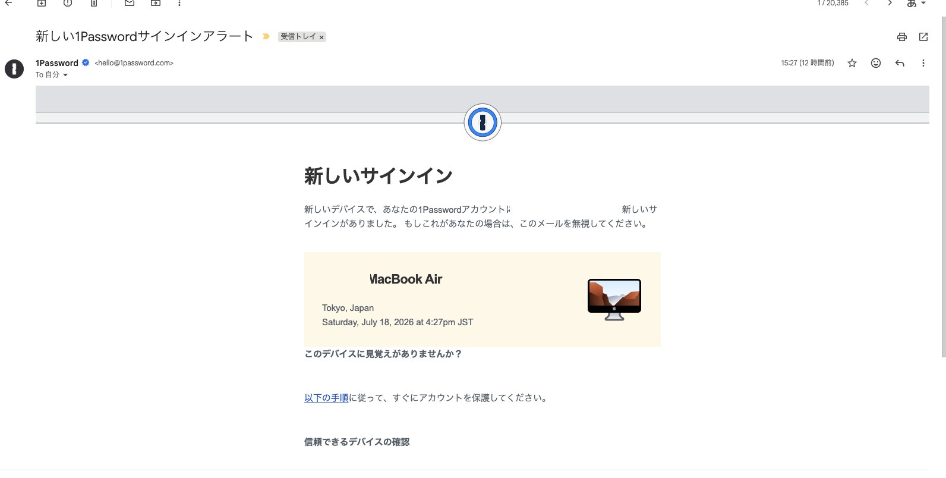Viewport: 946px width, 478px height.
Task: Click the message counter 1 / 20,385
Action: pyautogui.click(x=833, y=4)
